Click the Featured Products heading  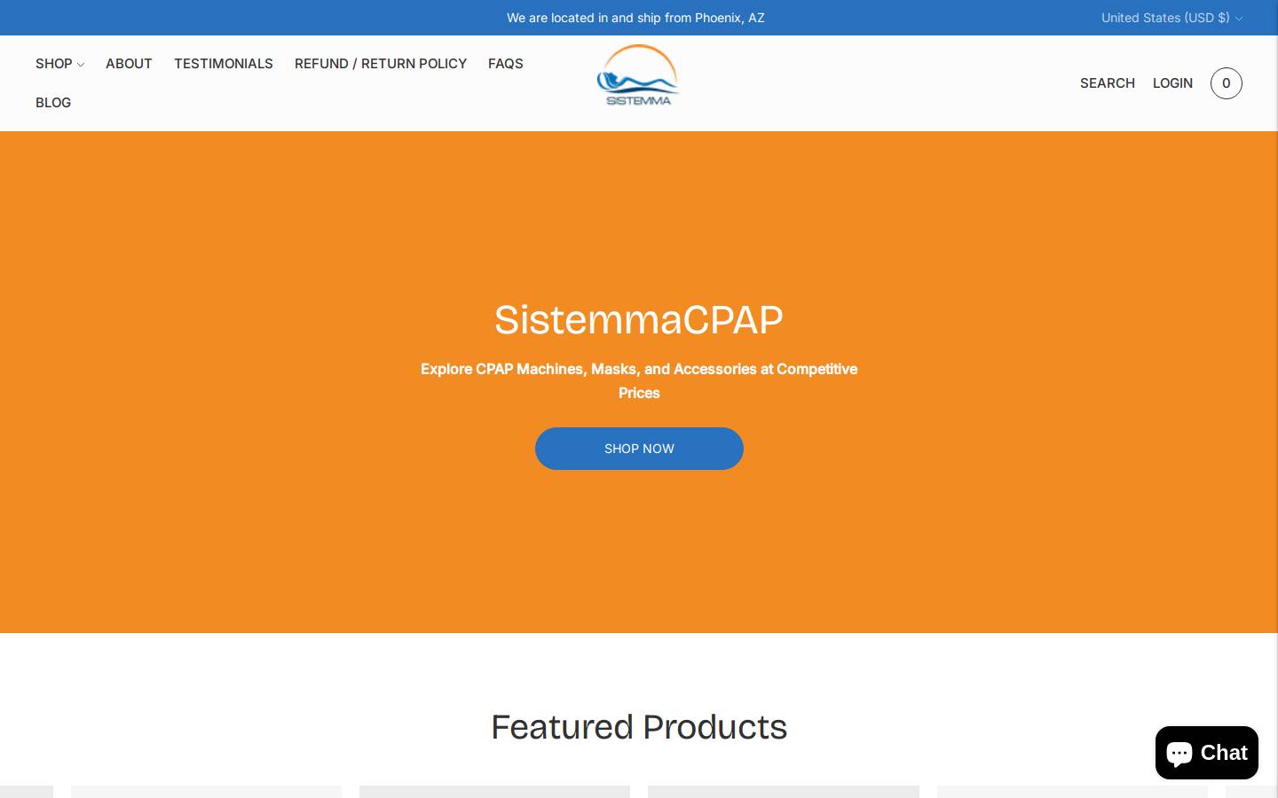[x=639, y=727]
